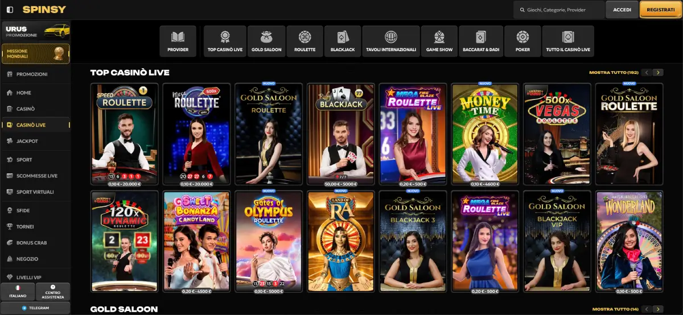Open Gold Saloon Blackjack VIP game

pyautogui.click(x=557, y=242)
